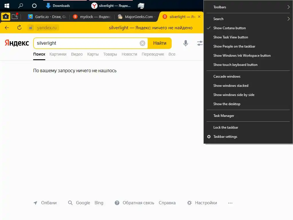Screen dimensions: 293x220
Task: Open the Обратная связь feedback link
Action: tap(138, 203)
